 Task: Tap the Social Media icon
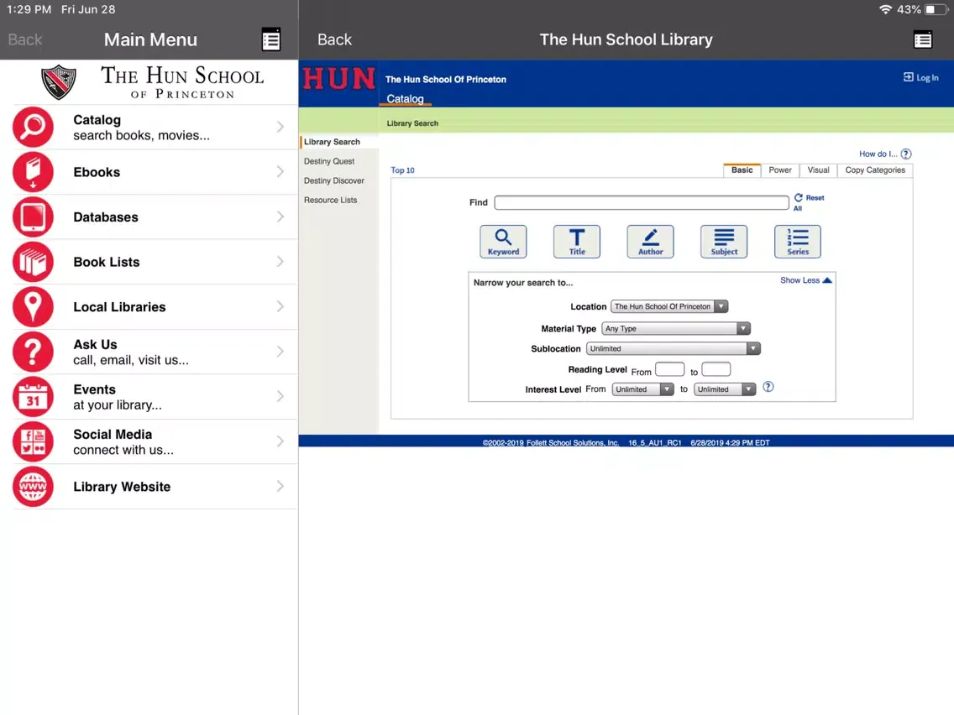[33, 442]
